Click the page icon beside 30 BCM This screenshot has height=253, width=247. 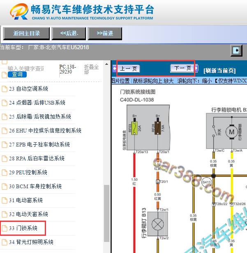click(5, 186)
